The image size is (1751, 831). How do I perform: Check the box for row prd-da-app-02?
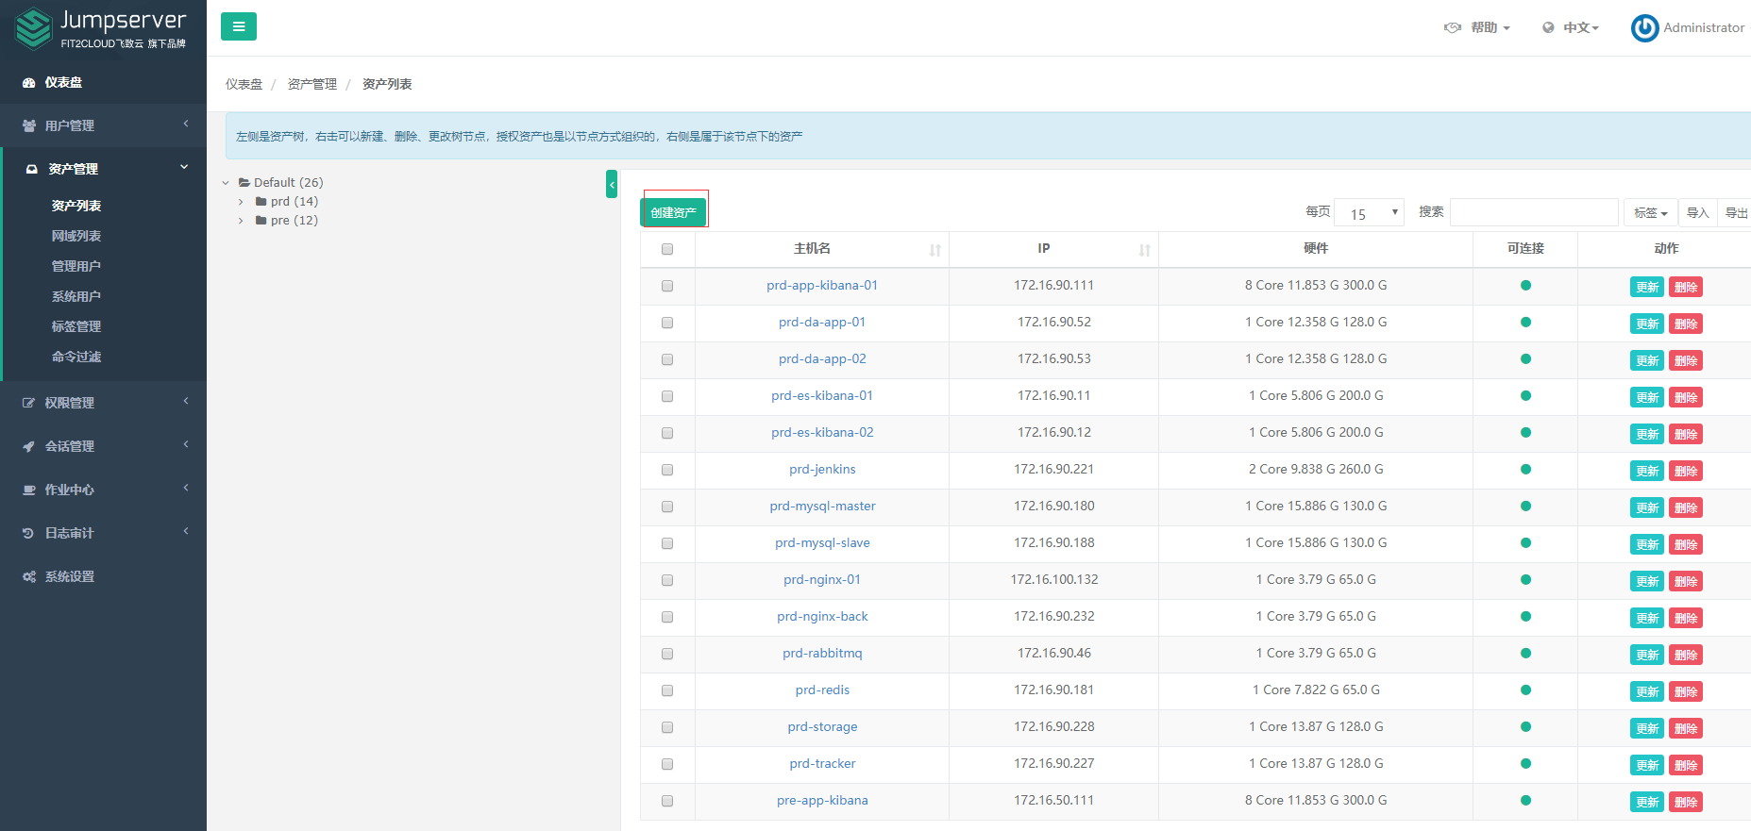[667, 359]
